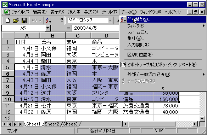207x135 pixels.
Task: Expand the フィルタ submenu arrow
Action: tap(204, 26)
